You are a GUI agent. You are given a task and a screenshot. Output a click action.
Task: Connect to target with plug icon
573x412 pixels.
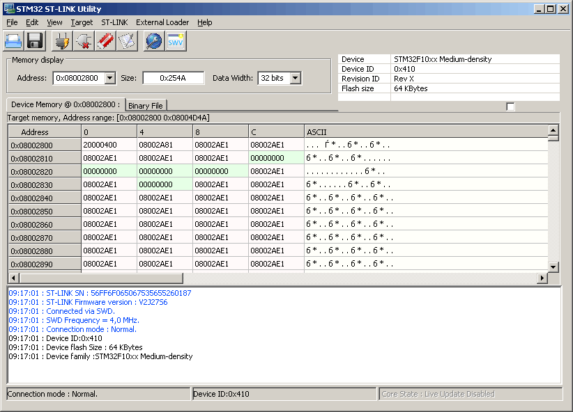pos(63,42)
